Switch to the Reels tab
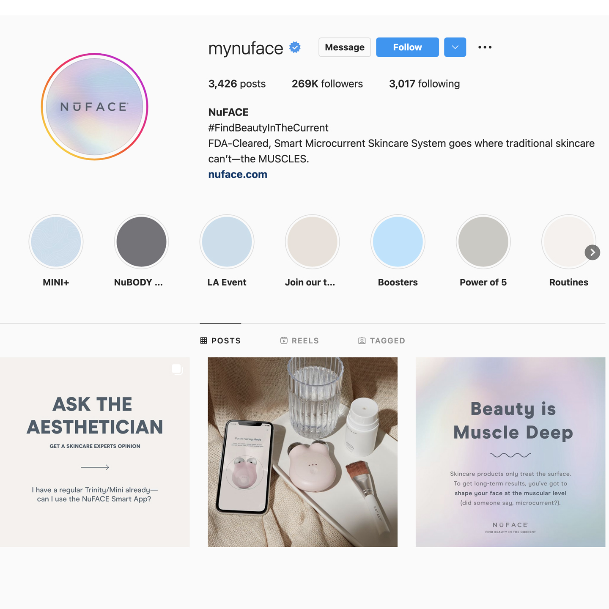Viewport: 609px width, 609px height. [299, 340]
